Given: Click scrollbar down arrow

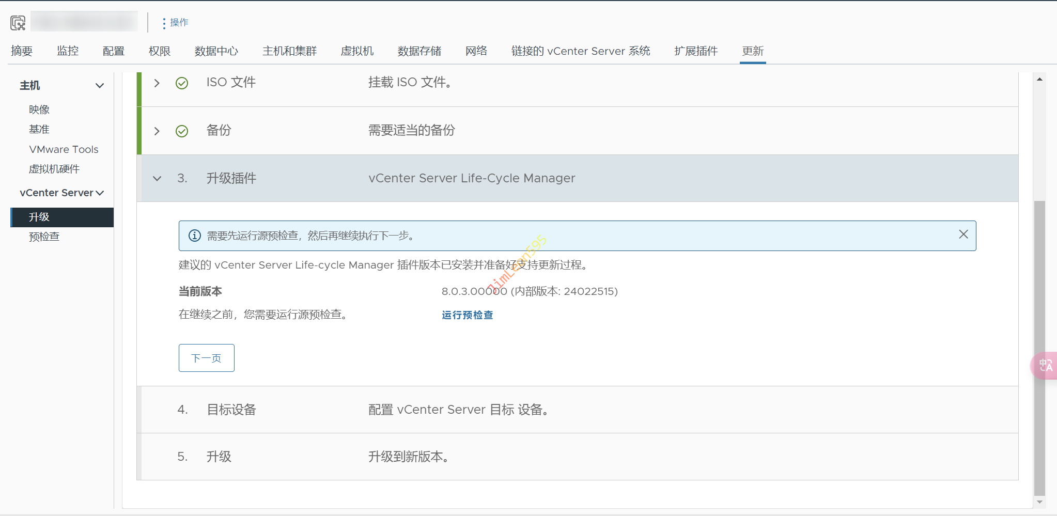Looking at the screenshot, I should pyautogui.click(x=1039, y=502).
